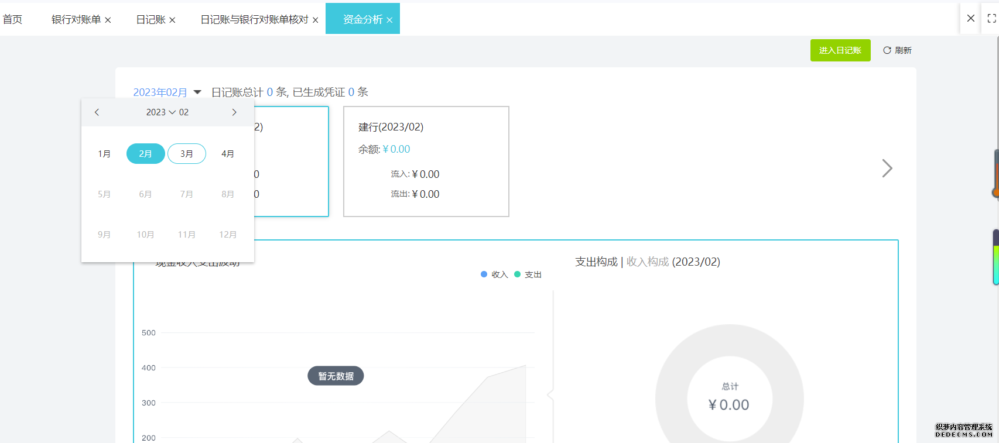The height and width of the screenshot is (443, 999).
Task: Select 4月 in the month picker
Action: click(228, 153)
